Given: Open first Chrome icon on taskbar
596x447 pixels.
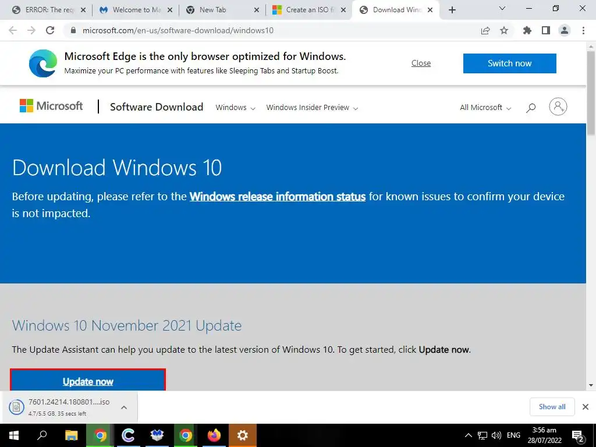Looking at the screenshot, I should 100,435.
